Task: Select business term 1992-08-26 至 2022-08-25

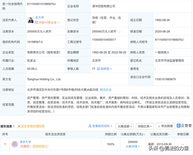Action: click(109, 52)
